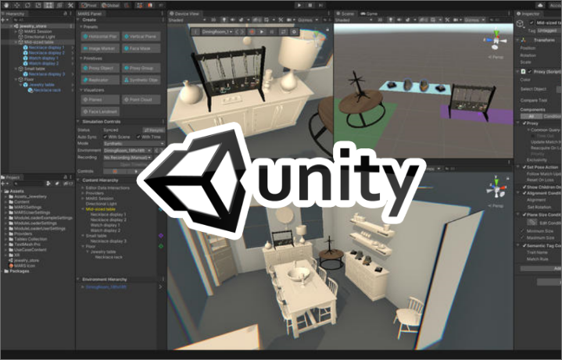Click the Device View settings gear
This screenshot has width=562, height=360.
click(294, 32)
